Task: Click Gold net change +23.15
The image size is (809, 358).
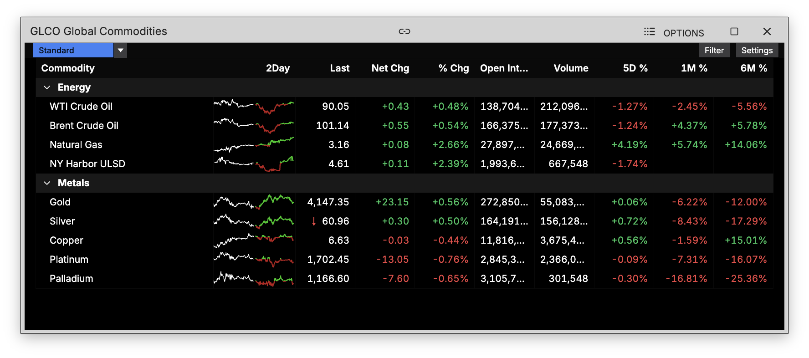Action: coord(392,202)
